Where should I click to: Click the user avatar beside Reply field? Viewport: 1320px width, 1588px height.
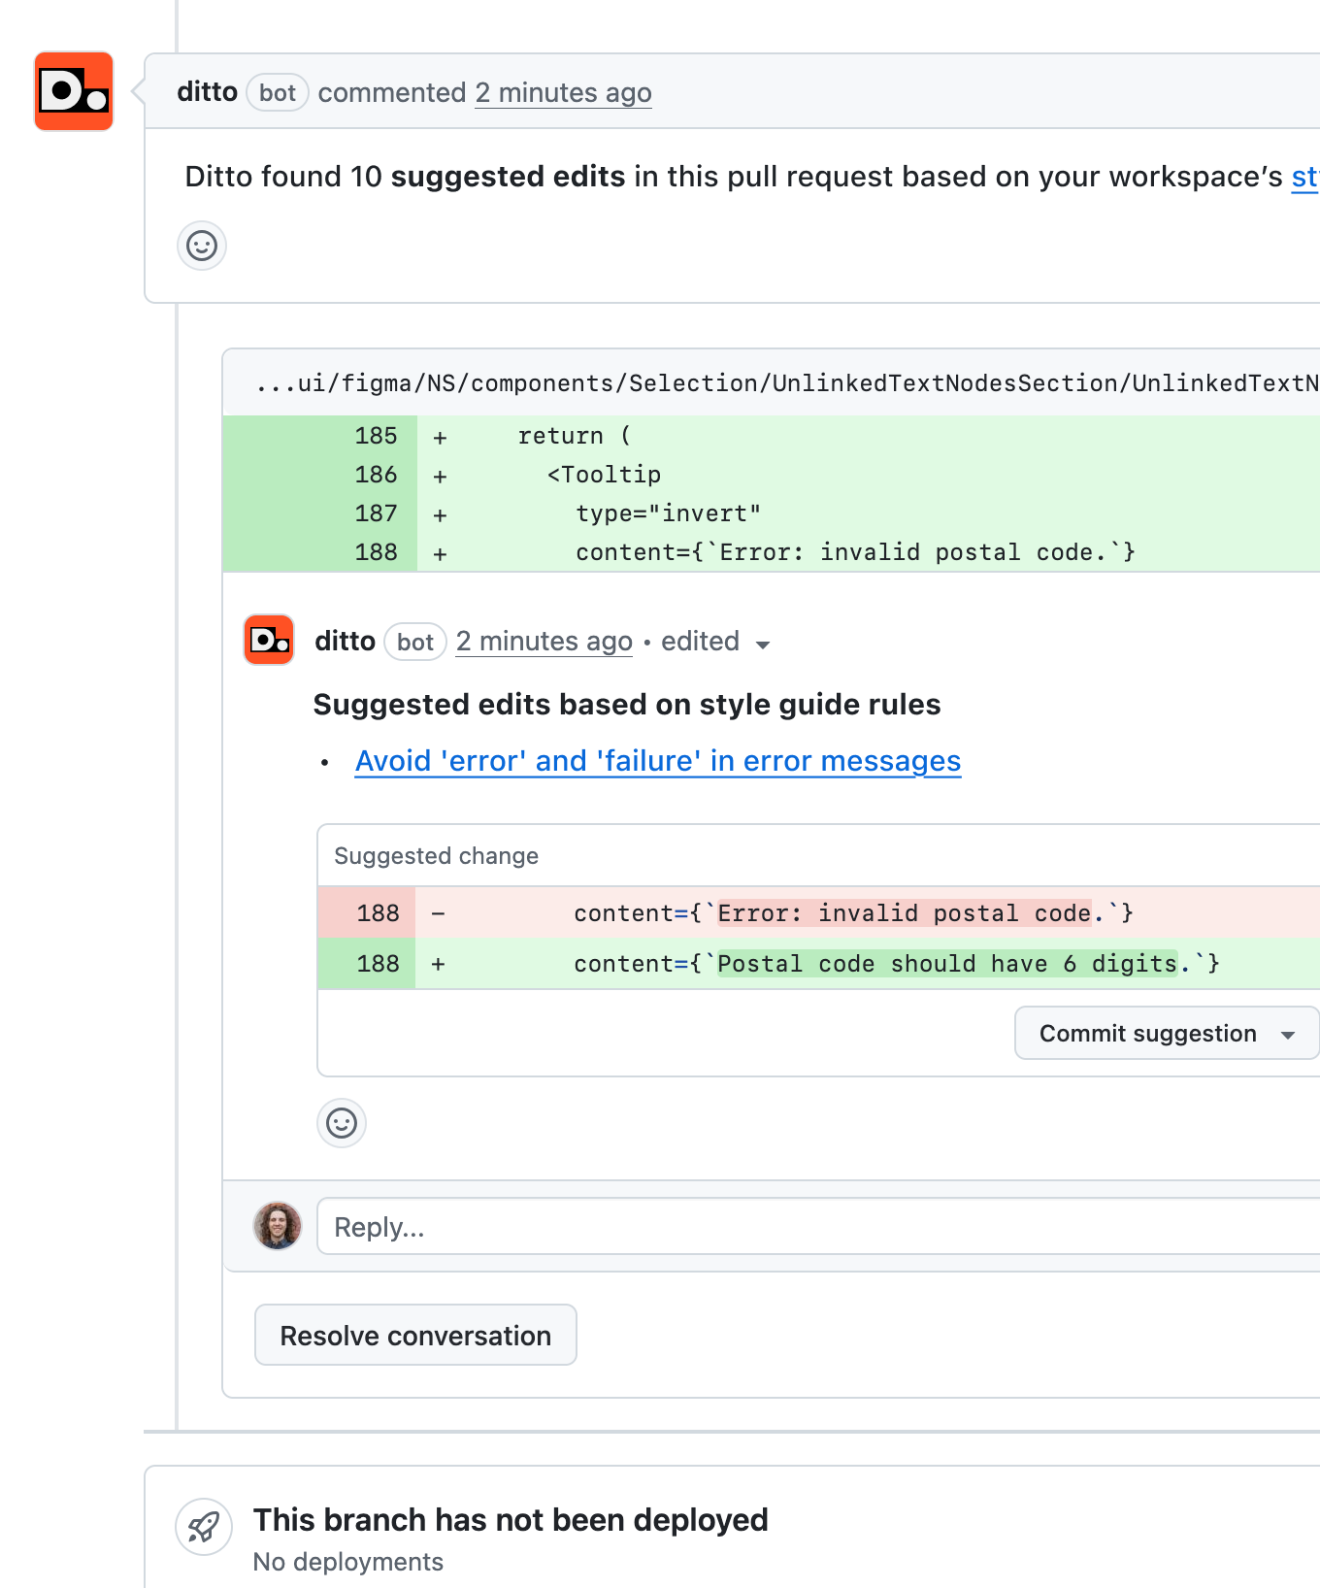(x=278, y=1226)
